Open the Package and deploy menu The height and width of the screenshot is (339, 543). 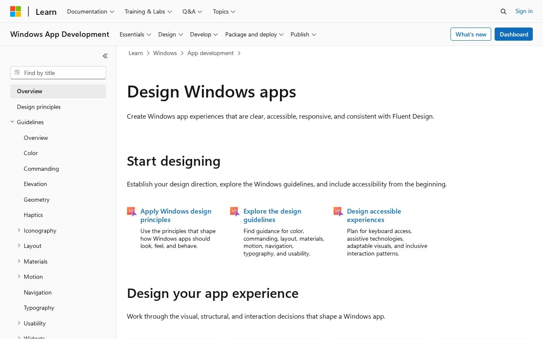tap(255, 34)
